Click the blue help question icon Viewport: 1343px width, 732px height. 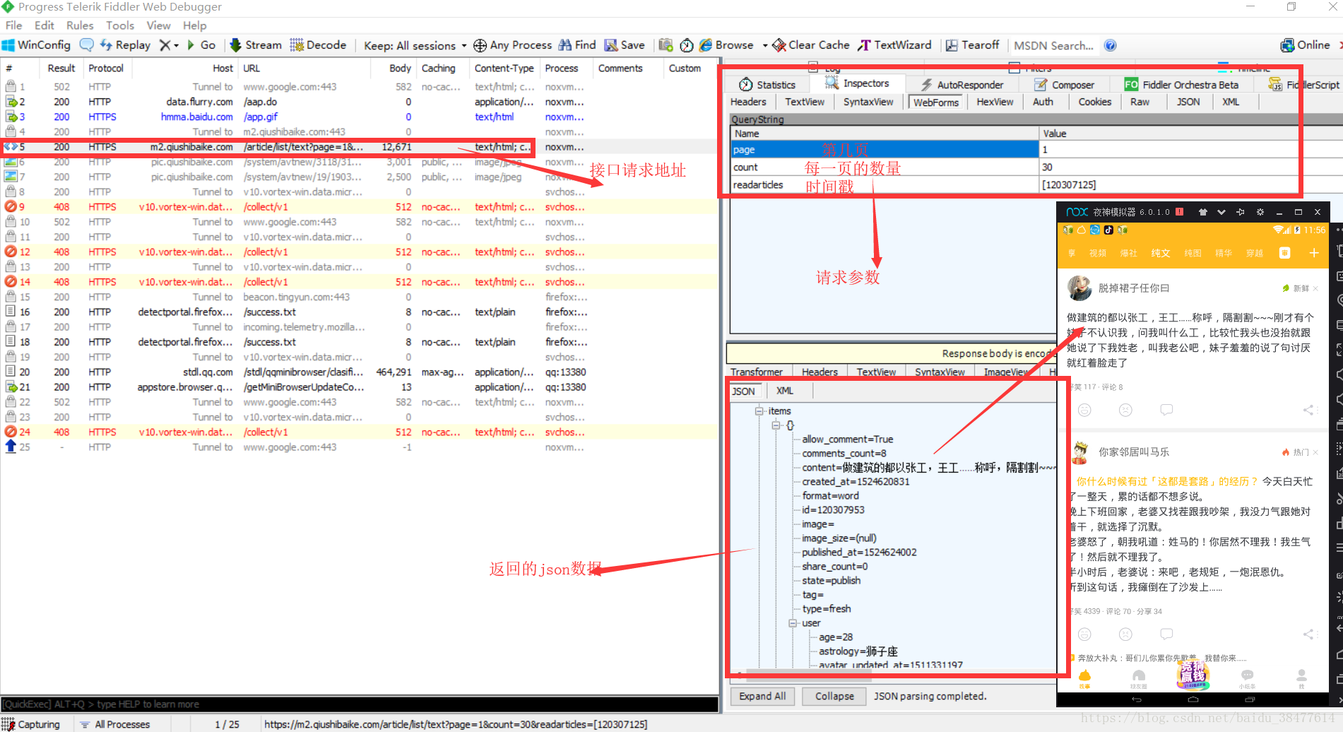[1111, 46]
